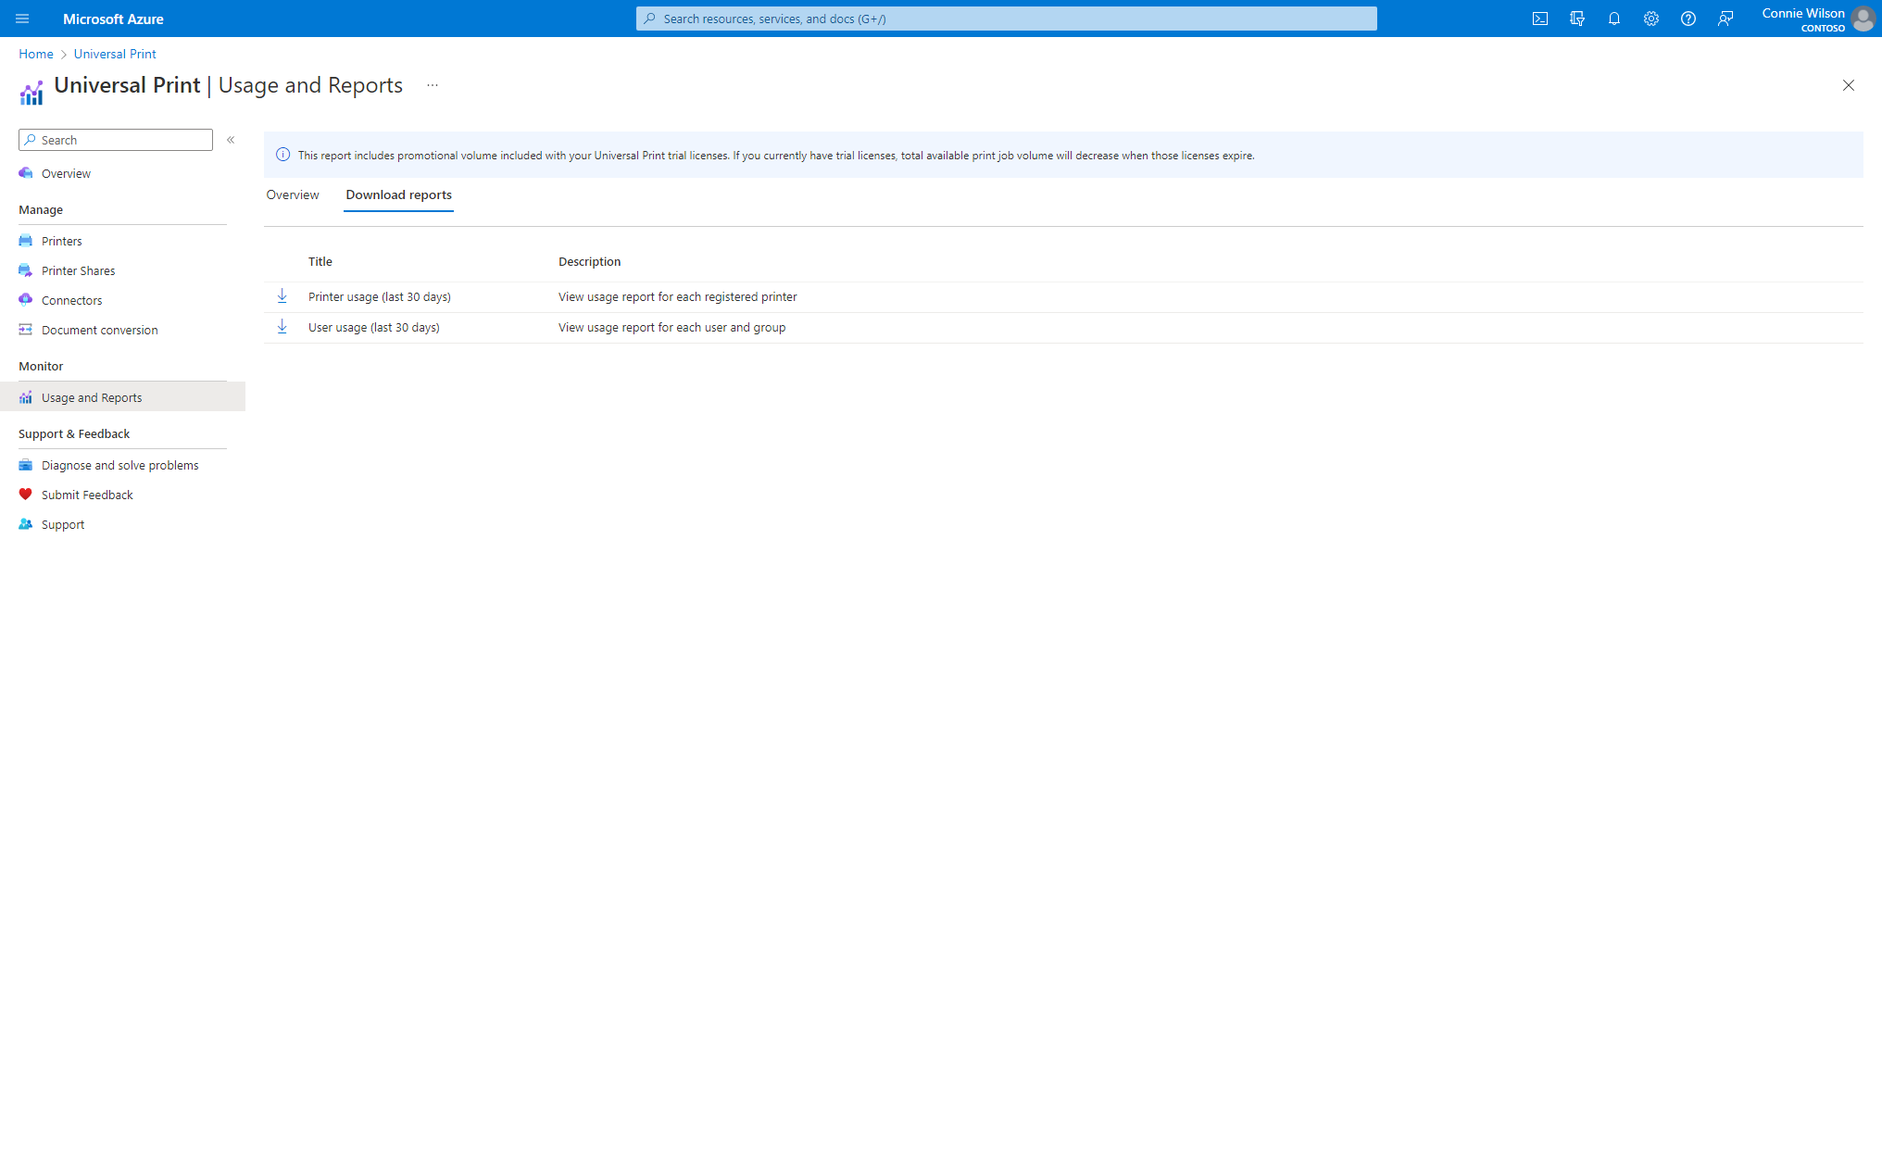Download the User usage last 30 days report
1882x1166 pixels.
(282, 327)
